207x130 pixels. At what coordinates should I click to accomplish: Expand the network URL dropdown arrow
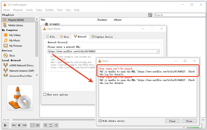pos(157,51)
